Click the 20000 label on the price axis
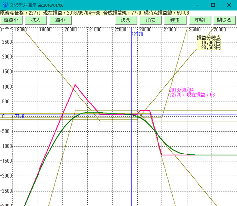The height and width of the screenshot is (206, 237). click(71, 29)
